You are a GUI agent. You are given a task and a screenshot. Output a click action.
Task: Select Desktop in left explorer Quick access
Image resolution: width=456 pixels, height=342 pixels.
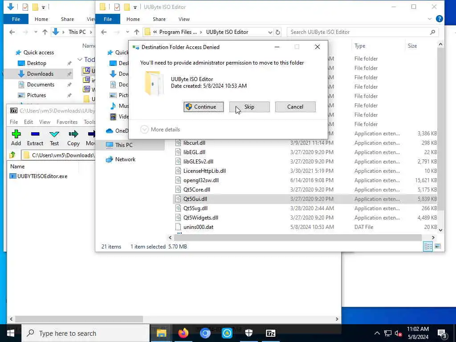coord(37,63)
